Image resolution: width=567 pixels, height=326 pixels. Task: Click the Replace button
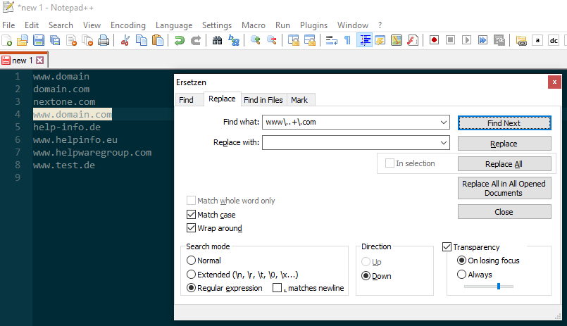click(x=504, y=144)
